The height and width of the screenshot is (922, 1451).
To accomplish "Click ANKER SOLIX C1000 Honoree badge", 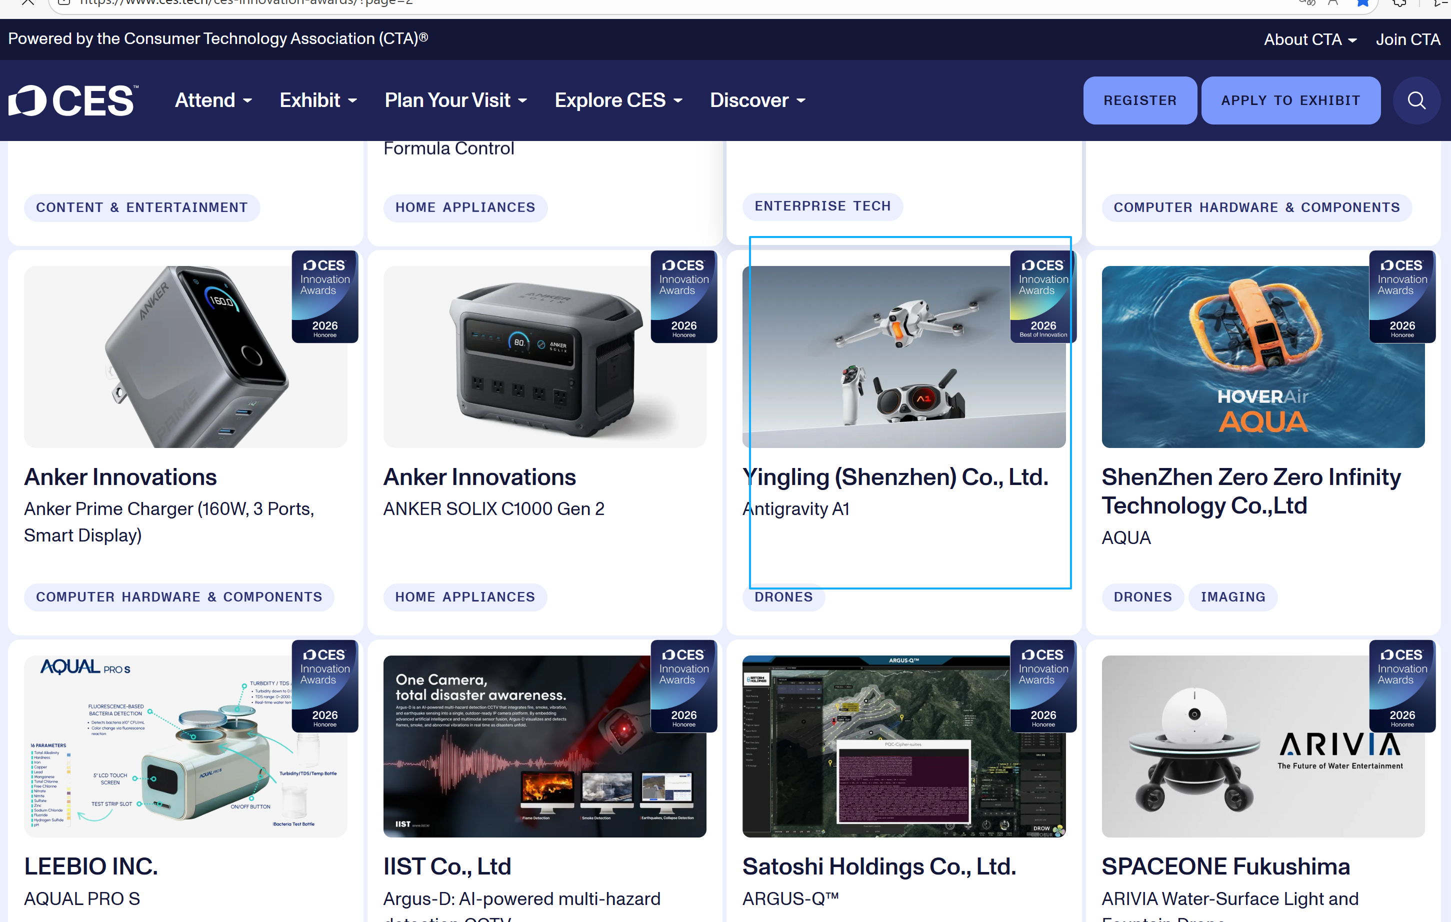I will [x=683, y=297].
